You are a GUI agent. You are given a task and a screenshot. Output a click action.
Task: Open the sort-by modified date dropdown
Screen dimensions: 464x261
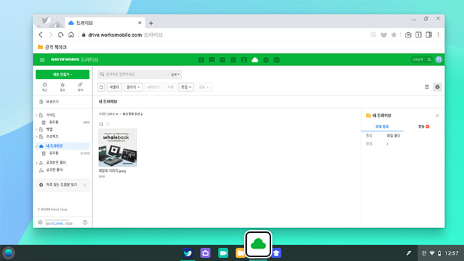[108, 114]
